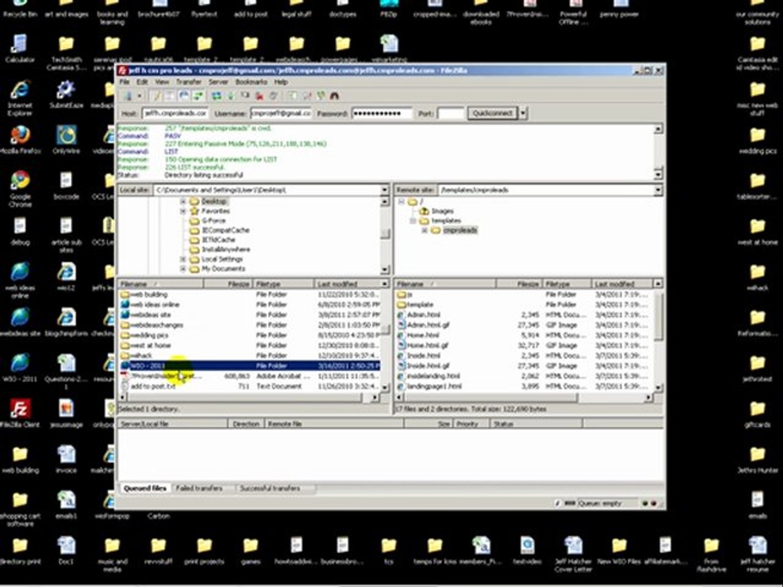This screenshot has width=783, height=587.
Task: Focus the Username input field
Action: tap(281, 113)
